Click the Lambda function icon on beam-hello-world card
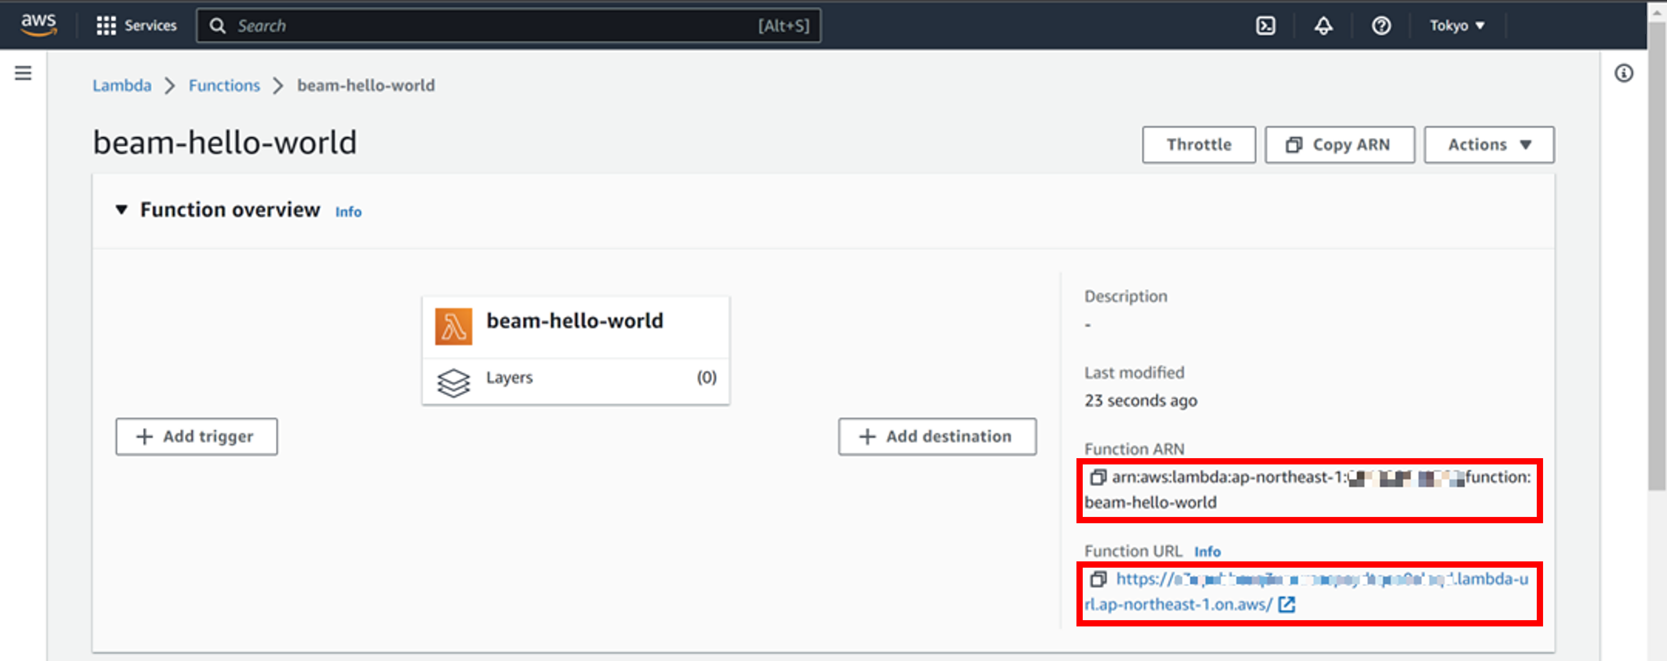1667x661 pixels. (x=454, y=325)
